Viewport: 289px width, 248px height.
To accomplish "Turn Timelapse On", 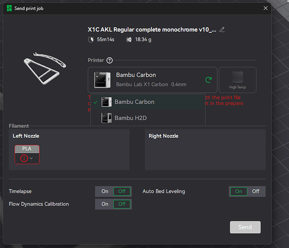I will tap(105, 191).
